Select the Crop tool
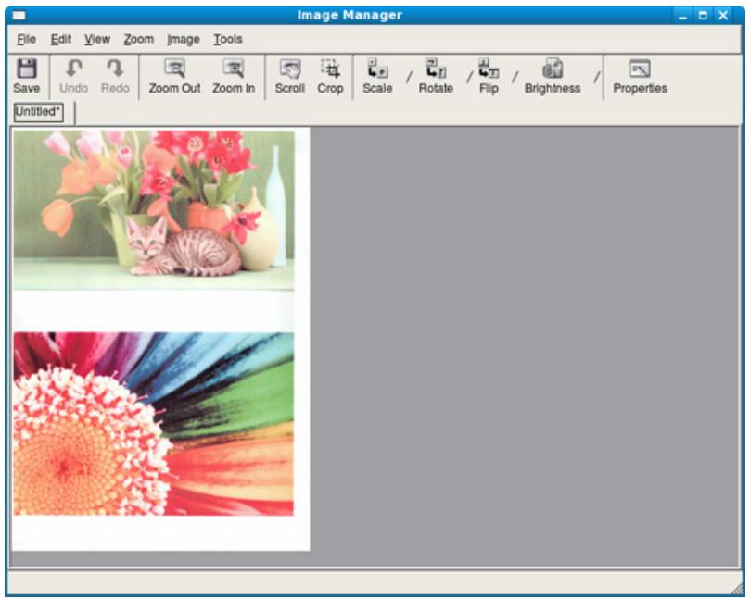The image size is (750, 598). pos(331,72)
